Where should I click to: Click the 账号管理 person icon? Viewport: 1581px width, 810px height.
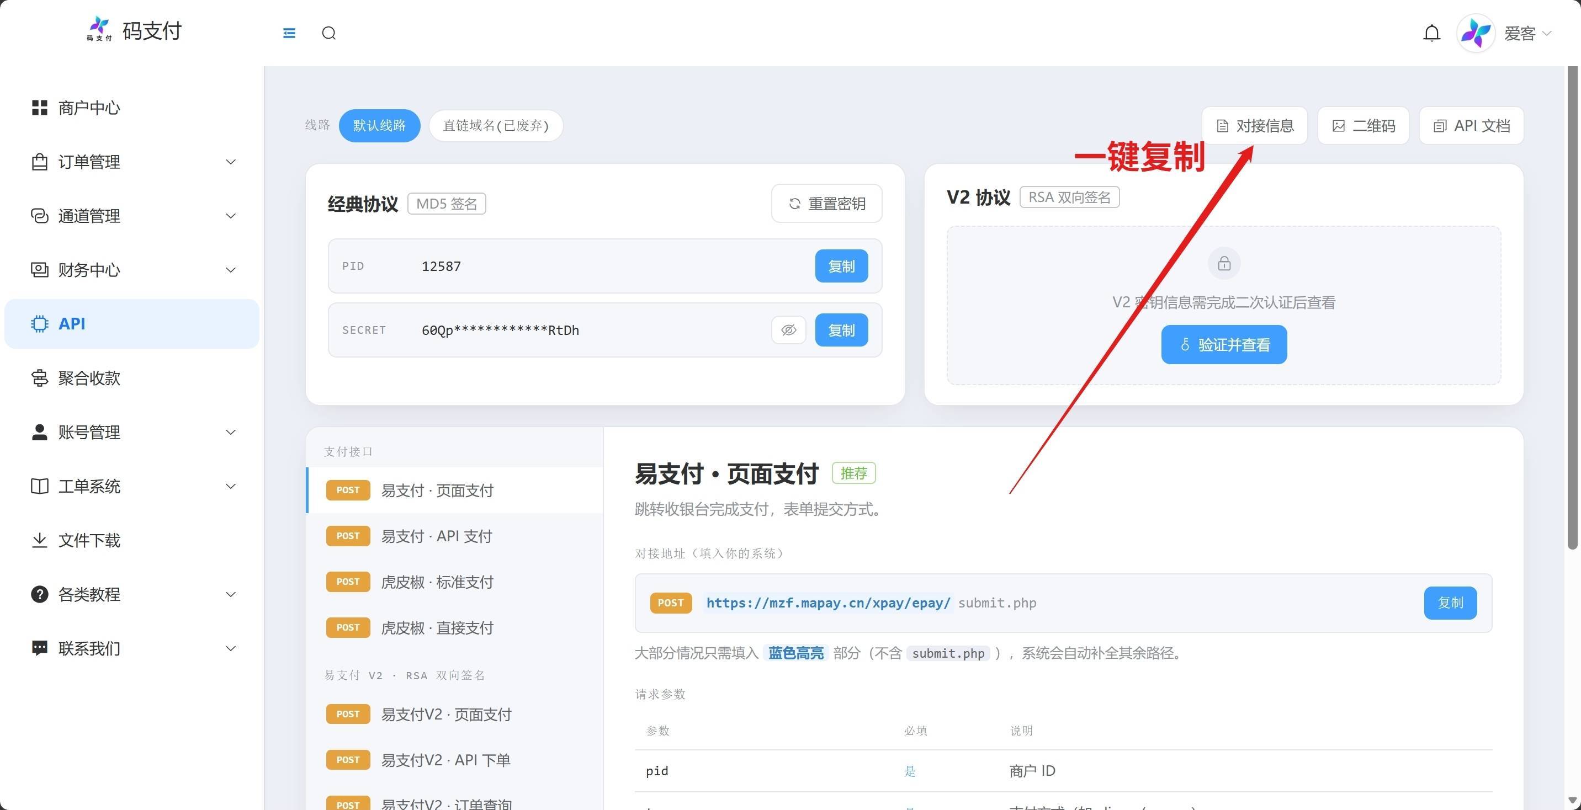[x=39, y=432]
